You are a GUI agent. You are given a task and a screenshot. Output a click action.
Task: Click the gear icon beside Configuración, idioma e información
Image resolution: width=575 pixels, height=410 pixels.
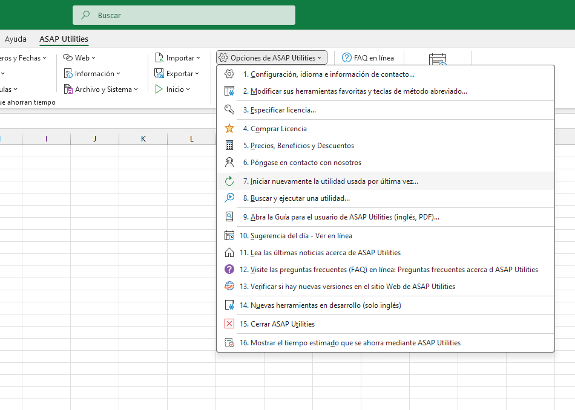(x=229, y=74)
